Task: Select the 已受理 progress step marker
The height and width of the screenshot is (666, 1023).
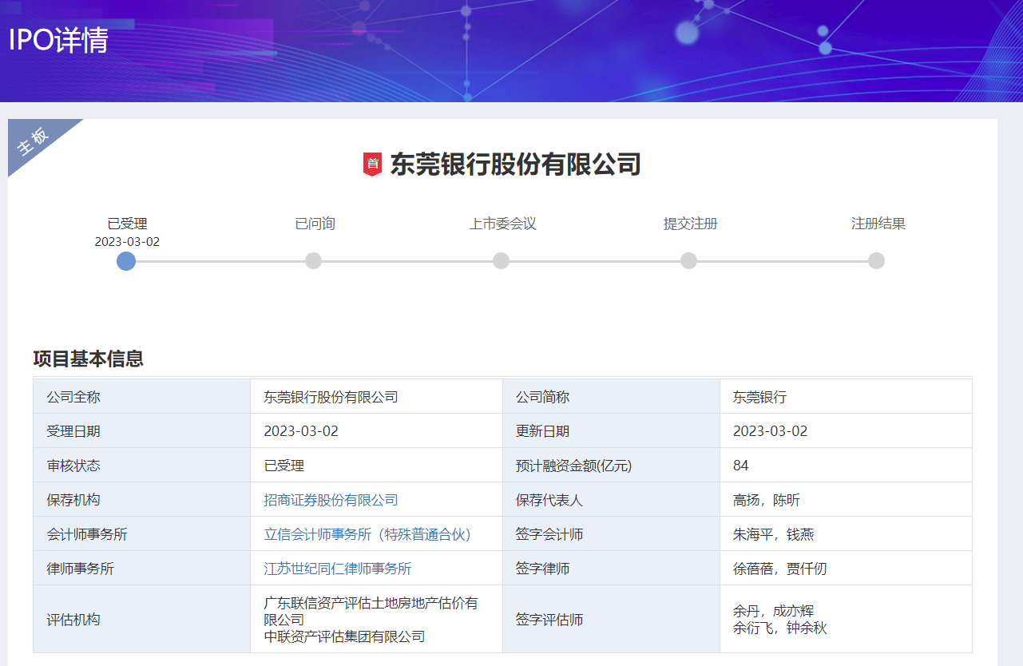Action: pyautogui.click(x=126, y=261)
